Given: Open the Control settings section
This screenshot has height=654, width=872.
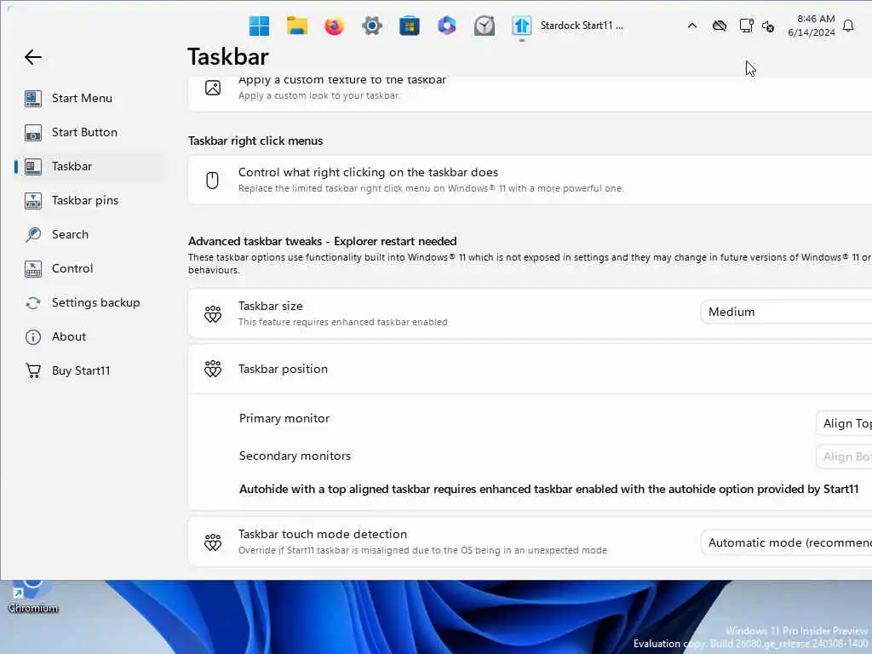Looking at the screenshot, I should [89, 268].
